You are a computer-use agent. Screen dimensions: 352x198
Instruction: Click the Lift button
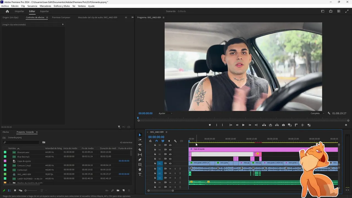[264, 125]
